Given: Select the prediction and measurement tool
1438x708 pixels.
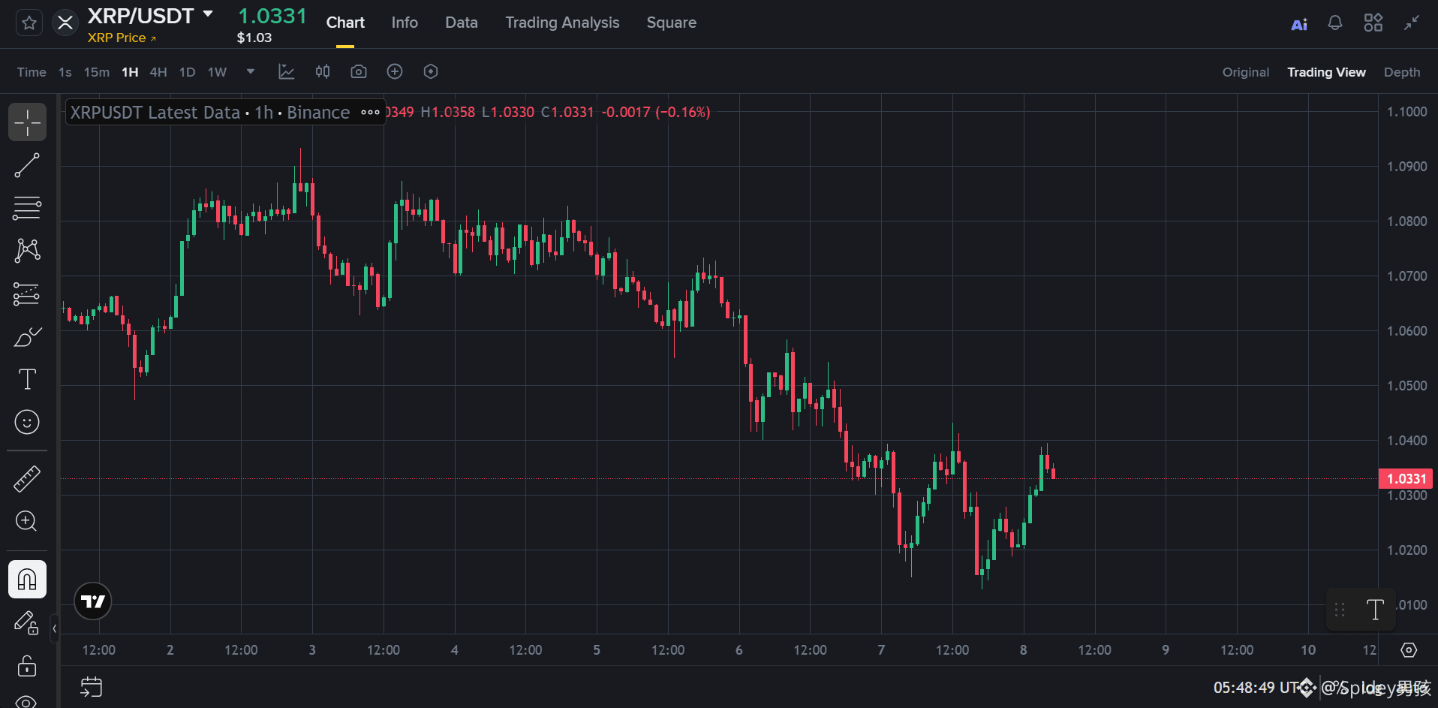Looking at the screenshot, I should point(27,294).
